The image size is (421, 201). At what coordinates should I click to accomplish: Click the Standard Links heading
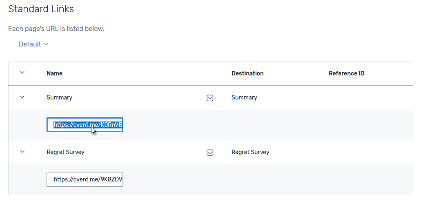[x=41, y=9]
